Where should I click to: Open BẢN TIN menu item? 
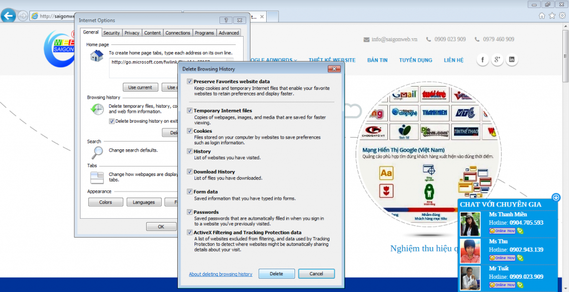coord(377,60)
